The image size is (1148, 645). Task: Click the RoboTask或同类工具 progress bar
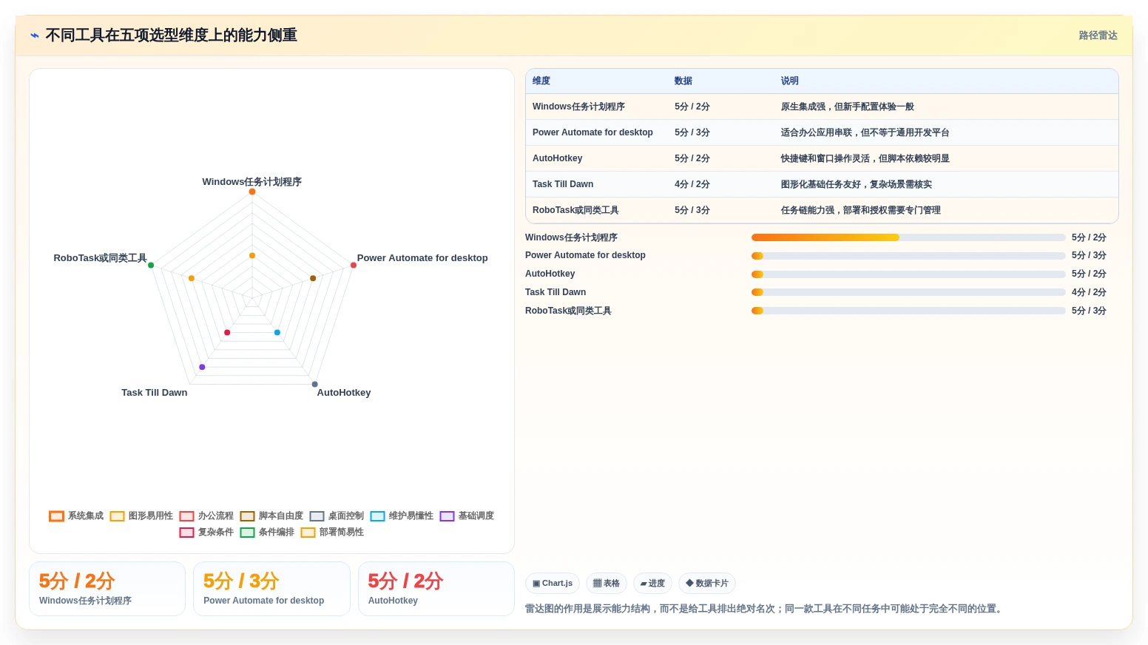point(908,311)
